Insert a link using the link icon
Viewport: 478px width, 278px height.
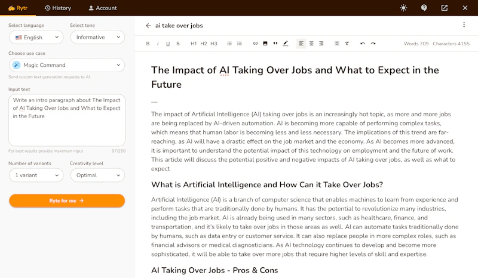point(255,44)
